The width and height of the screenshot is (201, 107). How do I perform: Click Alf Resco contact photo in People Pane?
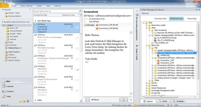88,100
